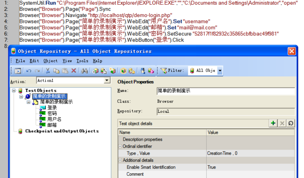Click the Name column header
This screenshot has width=304, height=178.
(162, 132)
